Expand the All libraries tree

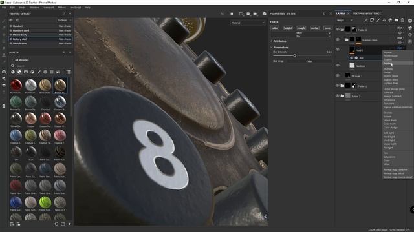(12, 60)
